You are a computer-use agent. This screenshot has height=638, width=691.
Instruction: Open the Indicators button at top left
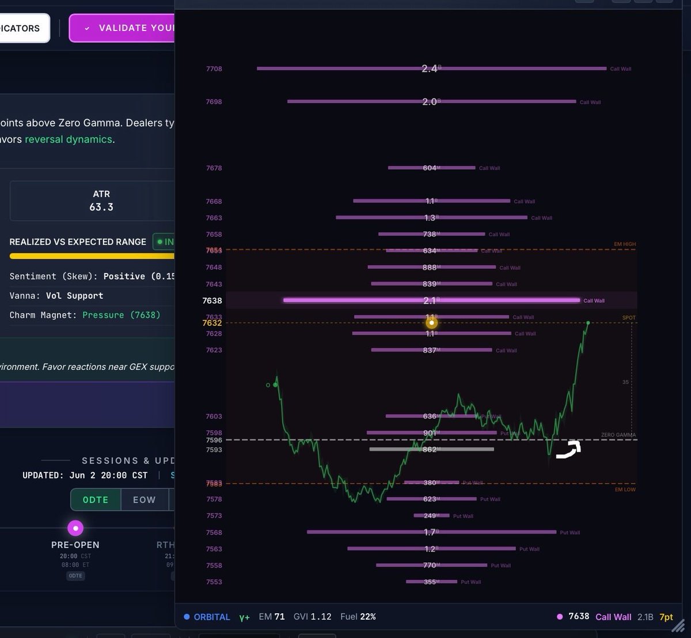[25, 28]
